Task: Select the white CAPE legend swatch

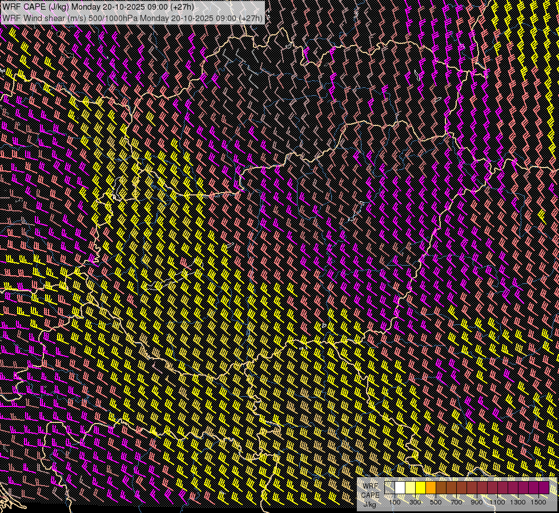Action: [x=400, y=488]
